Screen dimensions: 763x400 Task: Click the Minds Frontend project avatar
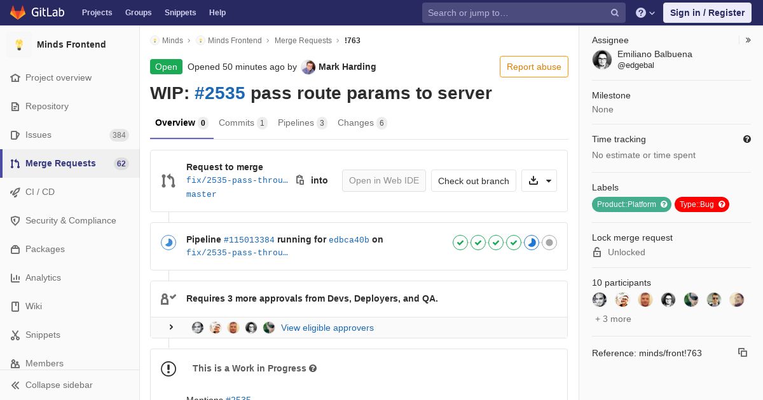click(x=19, y=44)
